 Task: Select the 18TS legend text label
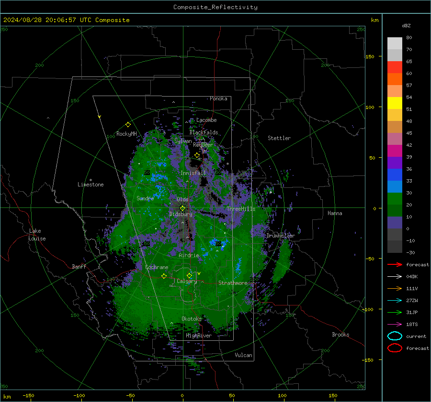point(412,325)
